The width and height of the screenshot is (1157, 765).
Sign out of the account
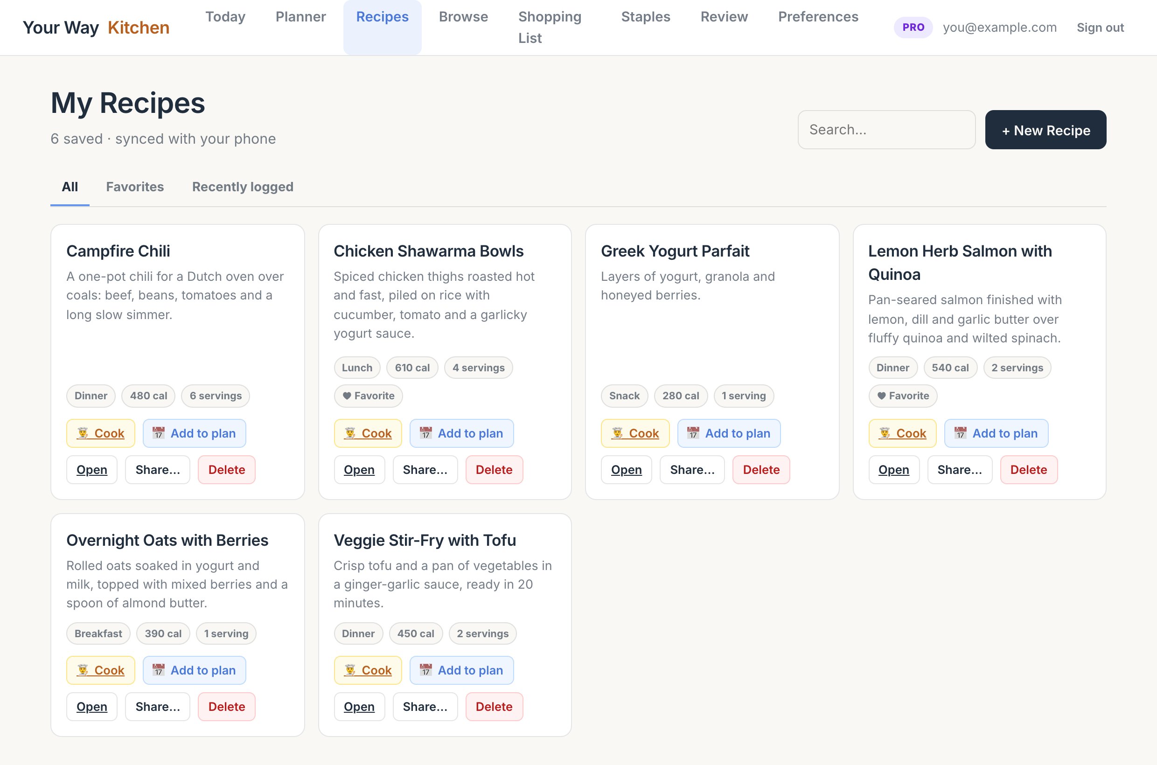1101,28
